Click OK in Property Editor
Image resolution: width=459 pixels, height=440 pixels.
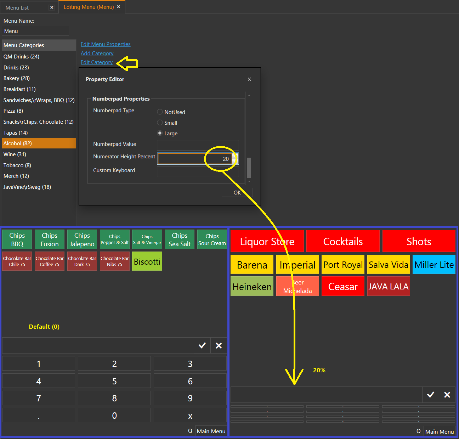pyautogui.click(x=237, y=192)
